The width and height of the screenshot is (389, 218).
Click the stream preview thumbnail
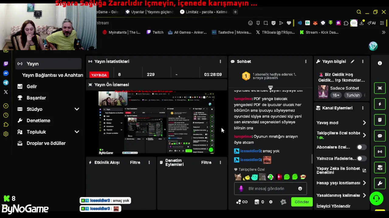(x=157, y=123)
